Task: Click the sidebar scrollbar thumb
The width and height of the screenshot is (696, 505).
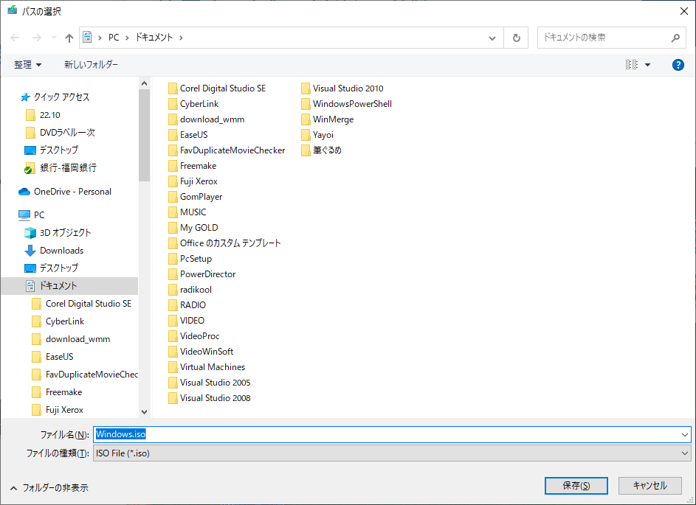Action: [x=144, y=135]
